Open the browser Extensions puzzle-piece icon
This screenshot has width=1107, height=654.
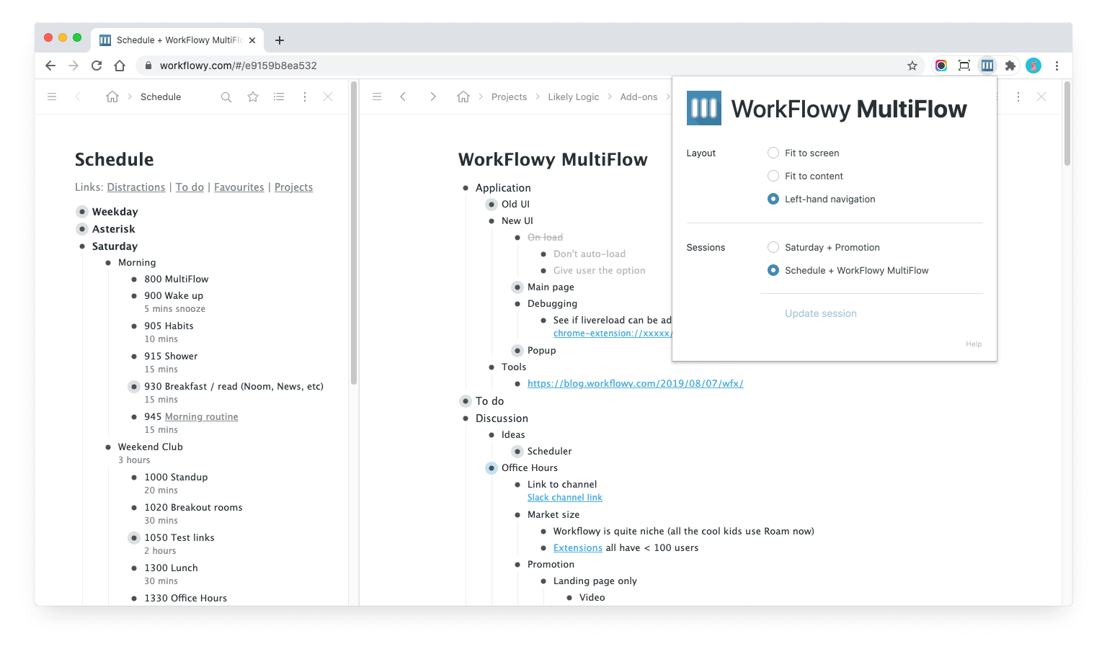(1010, 65)
